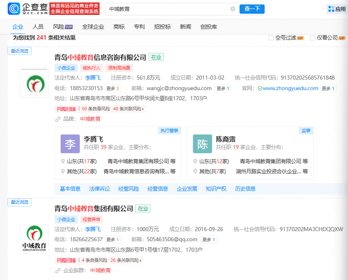The width and height of the screenshot is (348, 280).
Task: Expand 26 条关联风险 arrow
Action: click(x=140, y=261)
